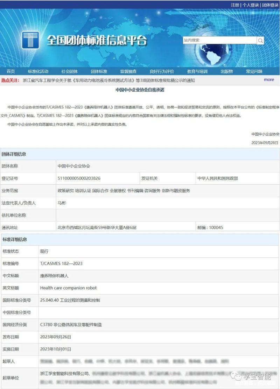Open the 注册 registration link
Viewport: 280px width, 389px height.
coord(235,5)
